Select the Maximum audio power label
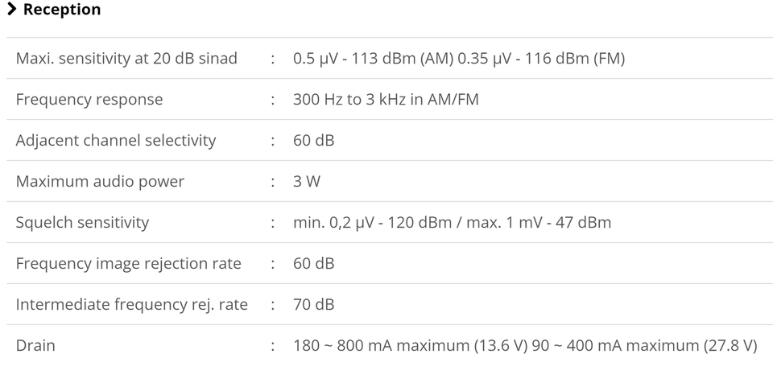Image resolution: width=773 pixels, height=387 pixels. (x=100, y=182)
